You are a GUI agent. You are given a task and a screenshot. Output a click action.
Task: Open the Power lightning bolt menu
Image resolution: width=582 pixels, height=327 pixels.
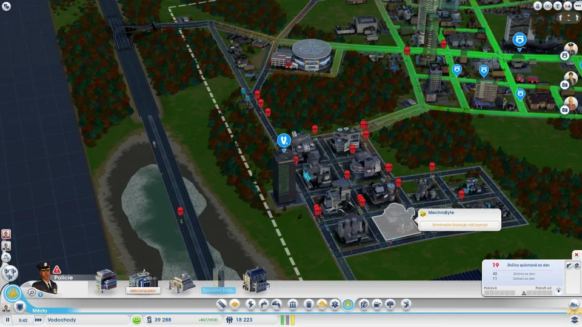click(250, 305)
